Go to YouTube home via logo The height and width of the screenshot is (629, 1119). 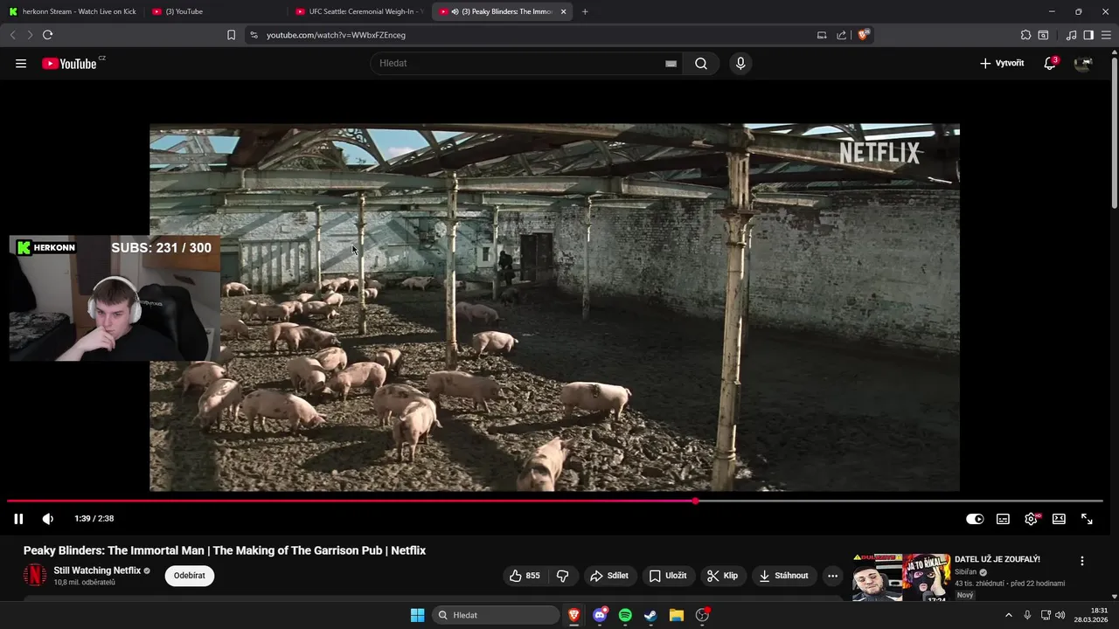[69, 64]
